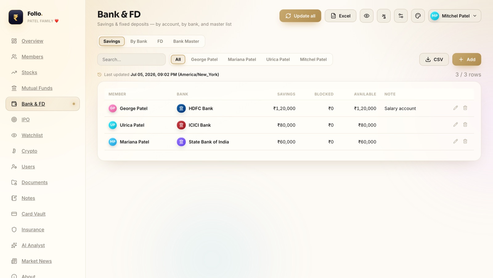Click the Stocks trend icon in sidebar
493x278 pixels.
pos(14,72)
